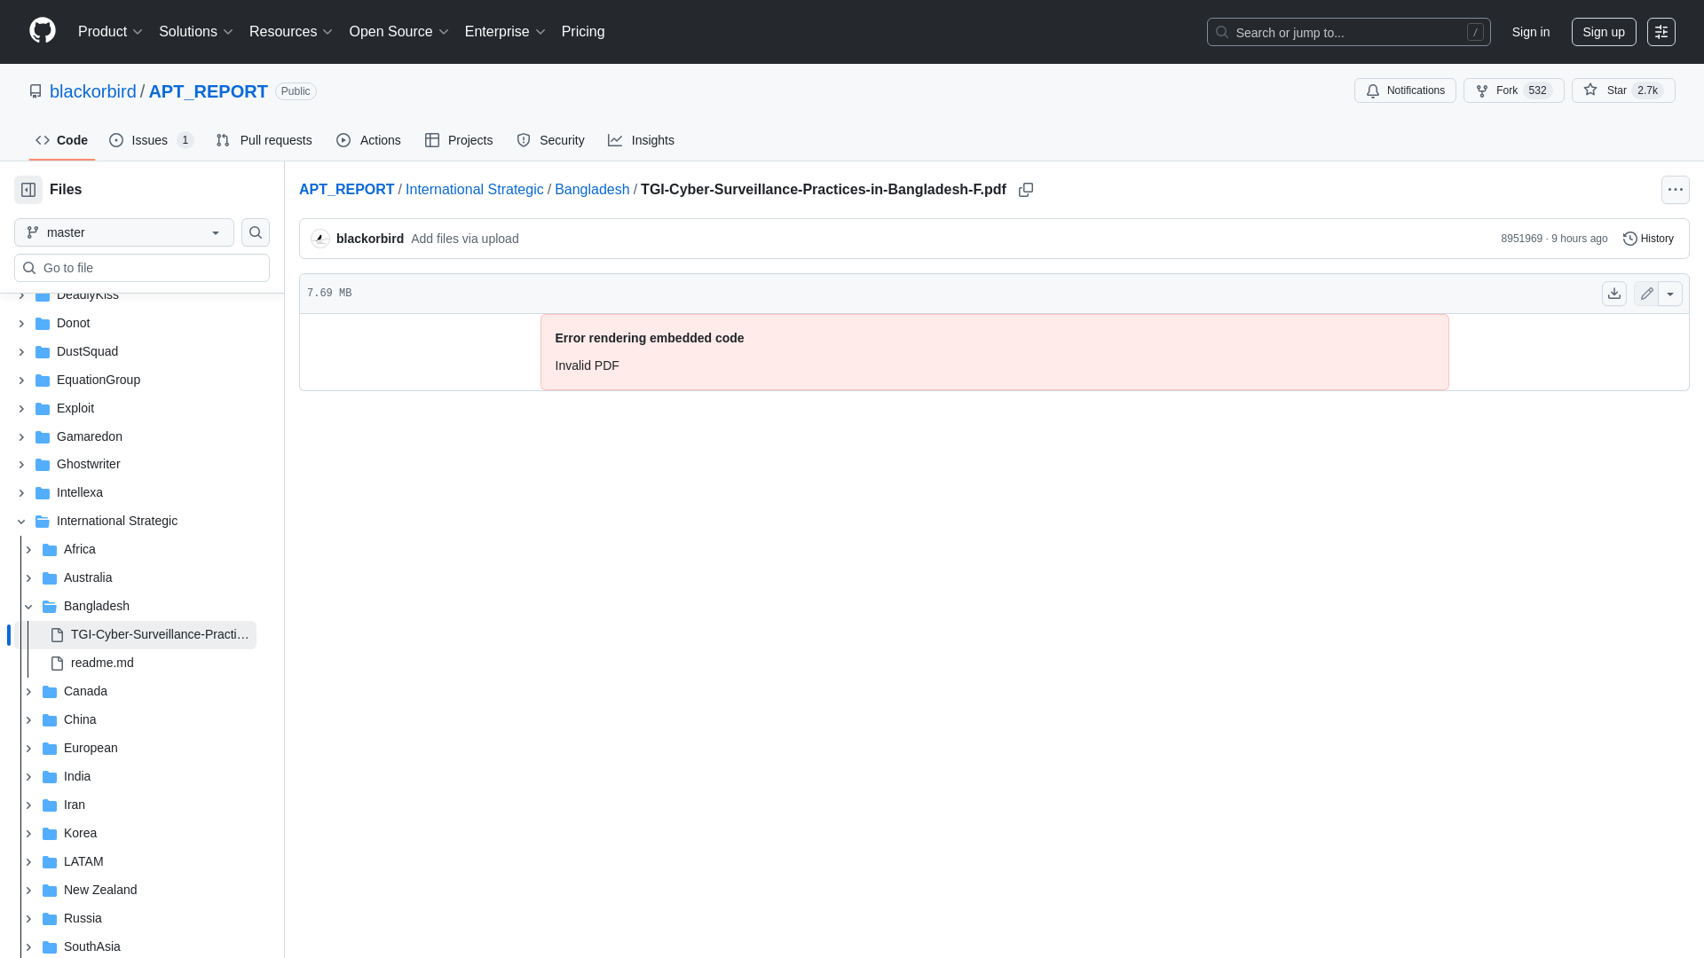Go to the Pricing page

pyautogui.click(x=583, y=32)
